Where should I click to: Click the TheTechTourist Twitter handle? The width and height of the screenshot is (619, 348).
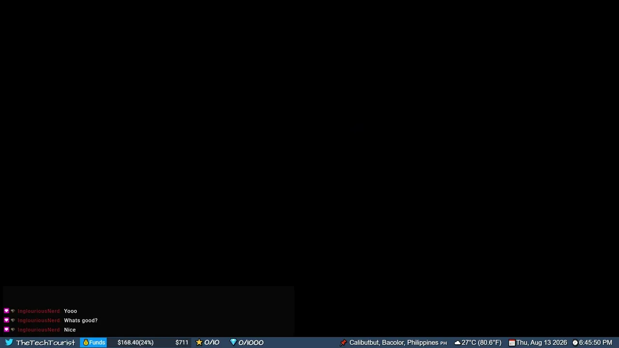(45, 343)
